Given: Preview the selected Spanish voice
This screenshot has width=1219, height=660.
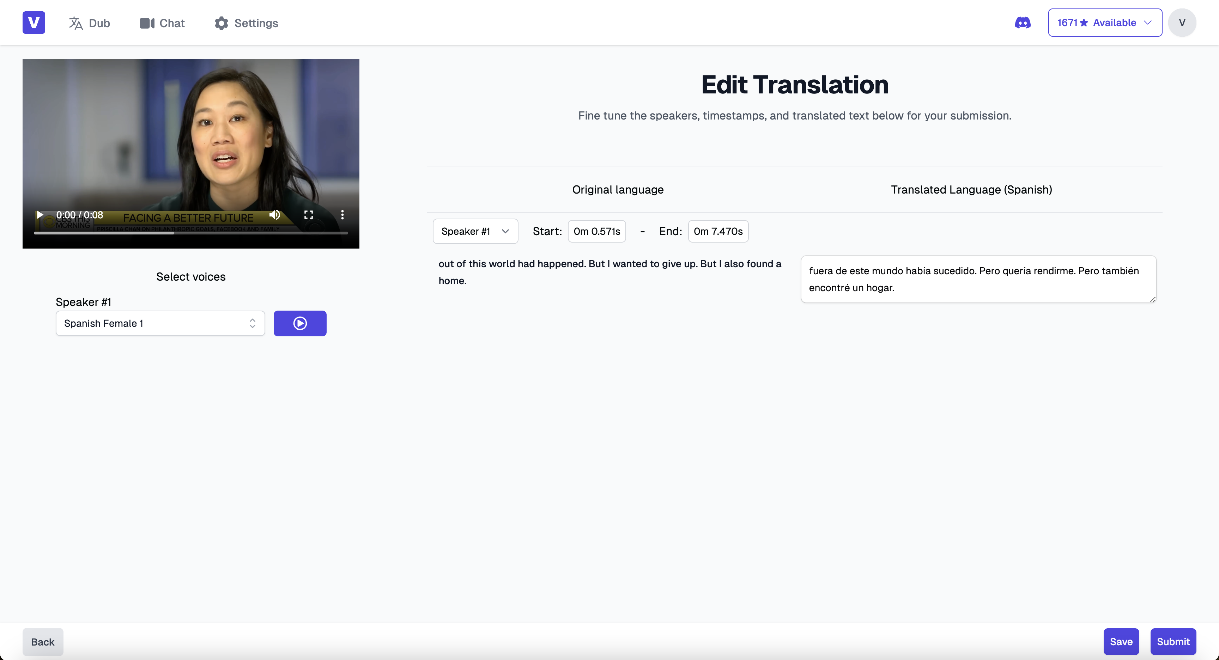Looking at the screenshot, I should coord(299,323).
